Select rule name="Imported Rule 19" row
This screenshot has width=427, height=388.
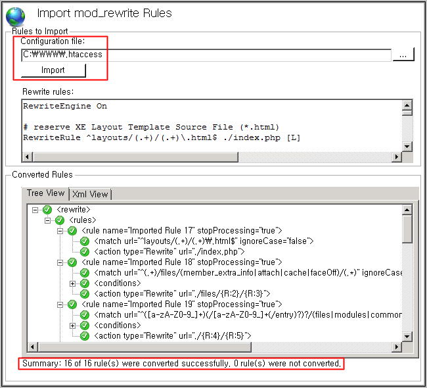181,304
